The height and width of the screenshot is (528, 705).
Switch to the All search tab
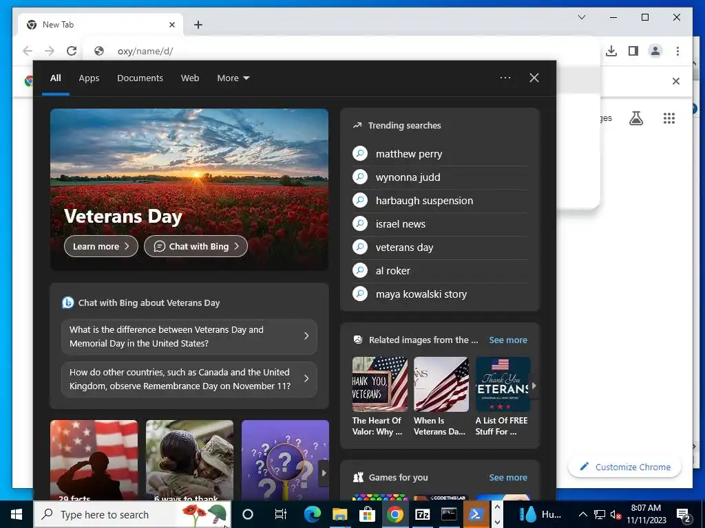pos(56,78)
